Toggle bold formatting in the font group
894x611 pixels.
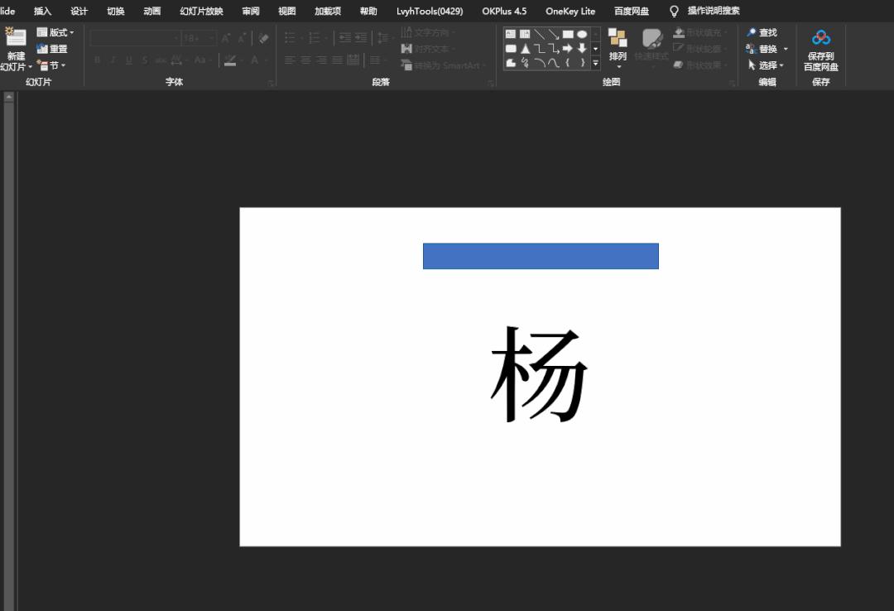97,60
